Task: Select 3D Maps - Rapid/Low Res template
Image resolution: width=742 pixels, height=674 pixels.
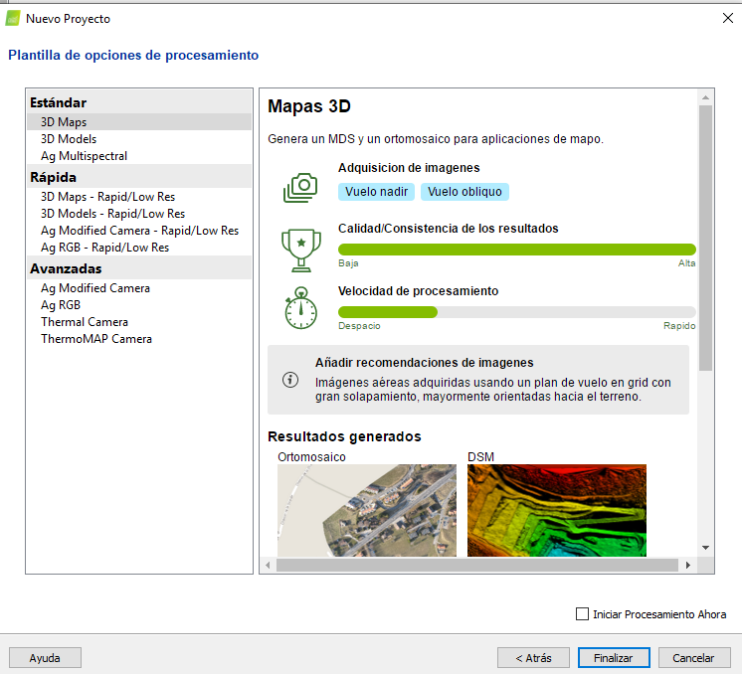Action: click(x=139, y=197)
